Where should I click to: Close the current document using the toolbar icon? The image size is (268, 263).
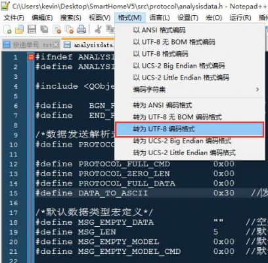(57, 30)
